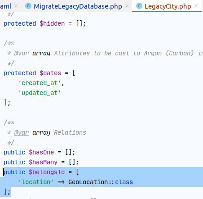203x199 pixels.
Task: Click the PHP class icon on MigrateLegacyDatabase.php tab
Action: [x=28, y=6]
